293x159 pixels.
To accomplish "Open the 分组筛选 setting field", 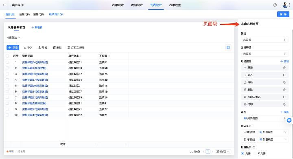I will (265, 54).
